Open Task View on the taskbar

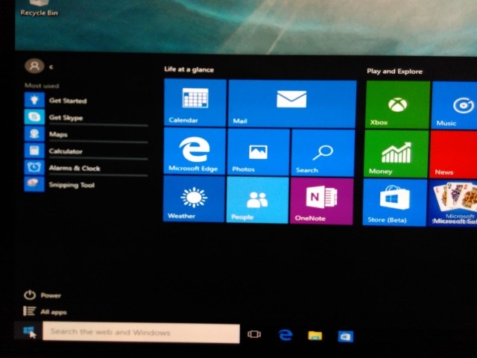(x=254, y=334)
